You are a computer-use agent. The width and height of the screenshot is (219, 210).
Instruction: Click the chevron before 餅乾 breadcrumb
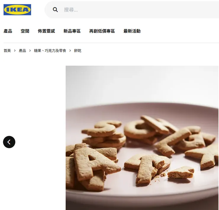(x=70, y=51)
